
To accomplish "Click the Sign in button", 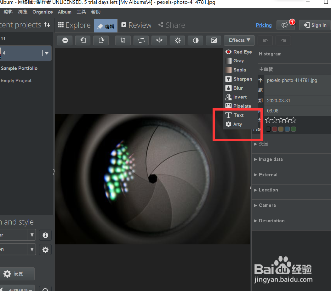I will [315, 25].
